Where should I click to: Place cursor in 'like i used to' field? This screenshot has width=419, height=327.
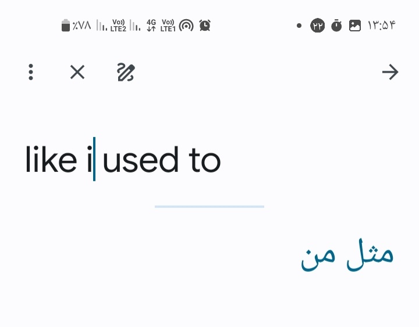(x=123, y=159)
